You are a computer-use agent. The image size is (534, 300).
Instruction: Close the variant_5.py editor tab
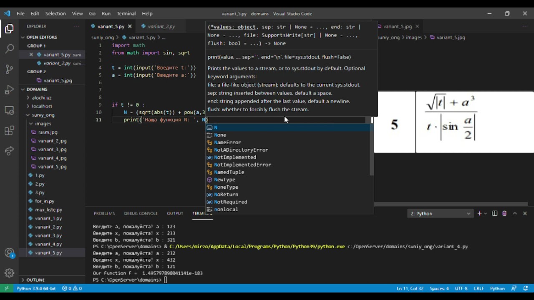tap(130, 26)
